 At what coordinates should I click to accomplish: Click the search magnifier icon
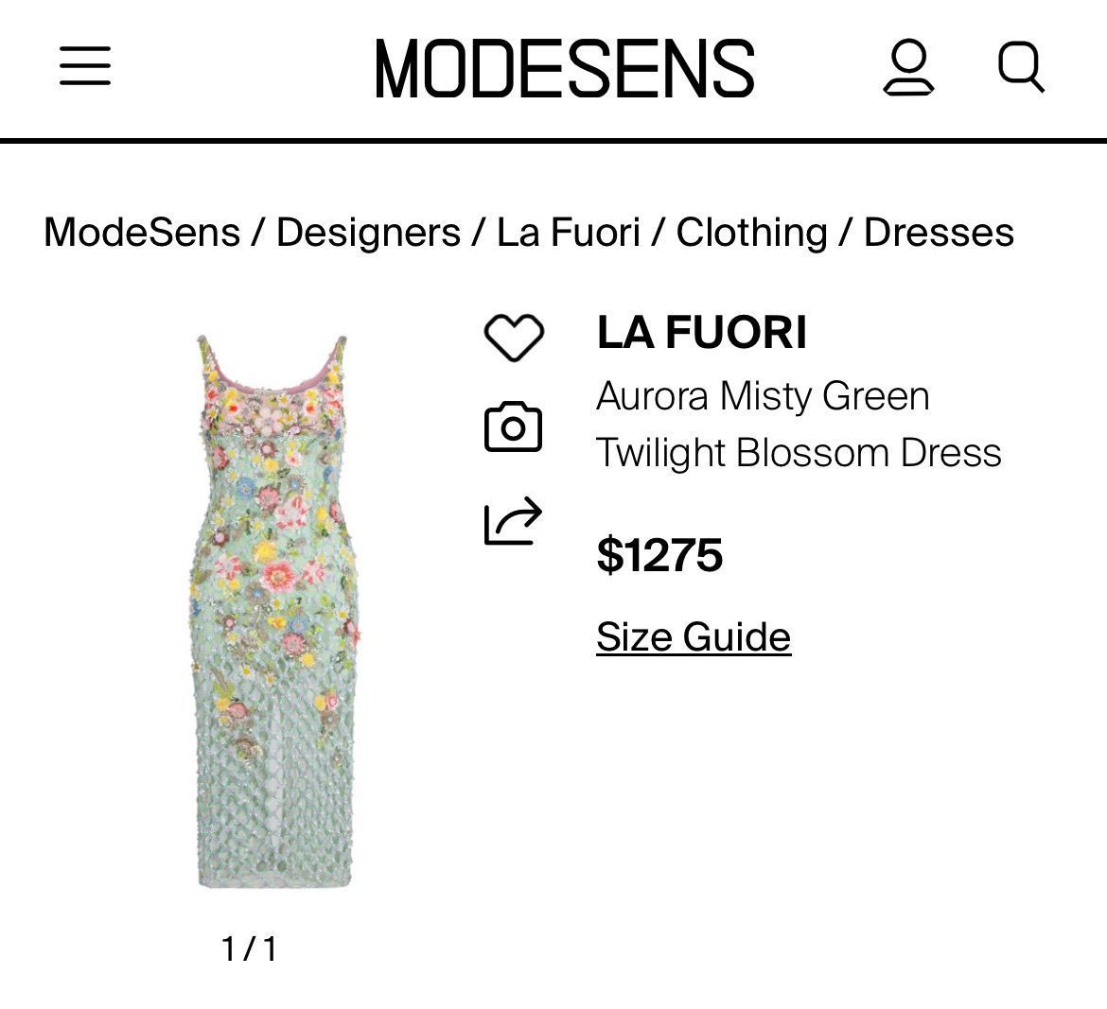click(1021, 67)
